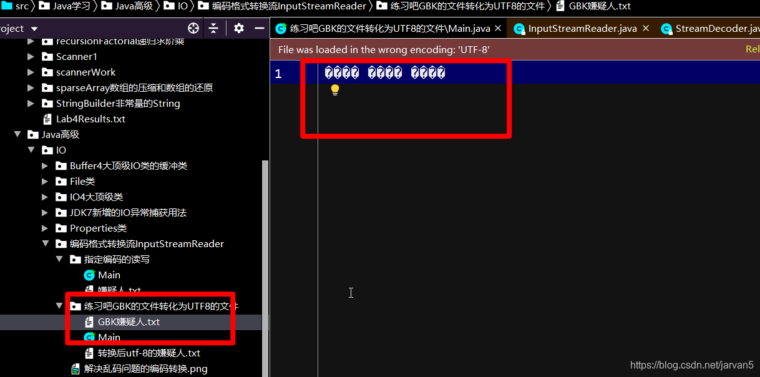
Task: Expand the Buffer4大顶级IO类的缓冲类 folder
Action: (x=45, y=166)
